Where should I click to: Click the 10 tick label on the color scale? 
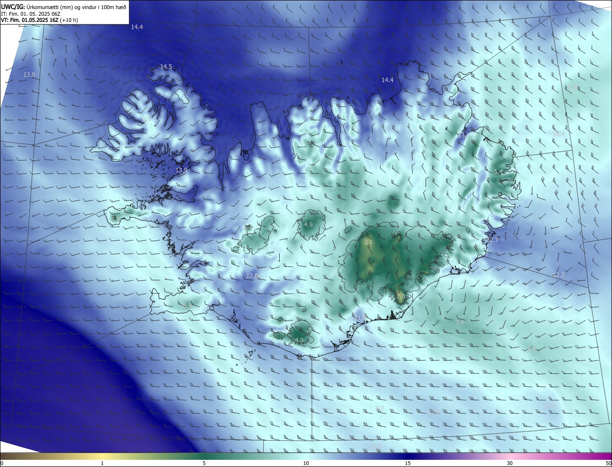306,464
